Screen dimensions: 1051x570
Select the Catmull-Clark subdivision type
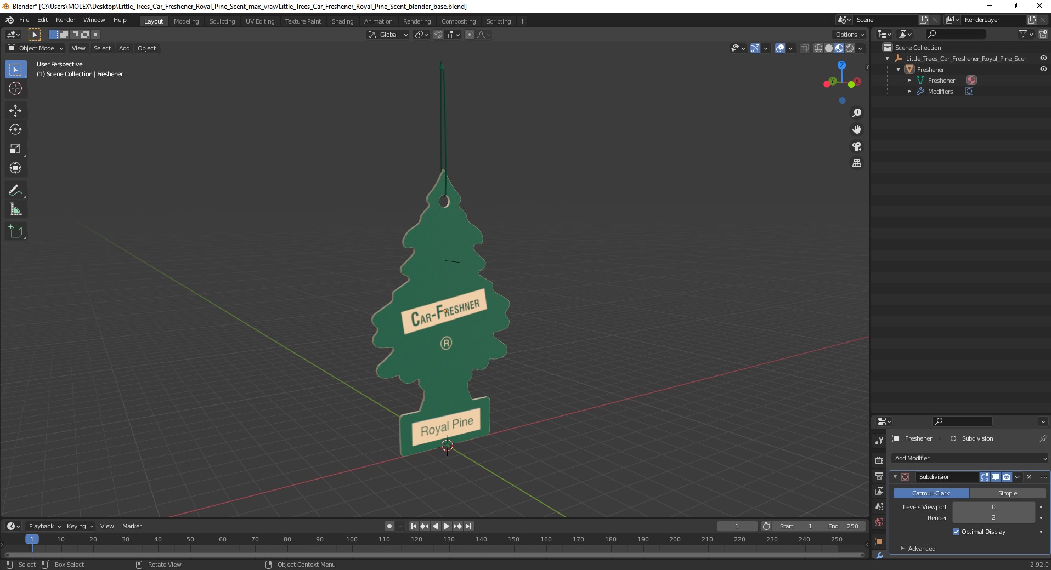(x=931, y=493)
